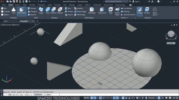This screenshot has height=100, width=179.
Task: Click the Undo arrow icon
Action: [30, 1]
